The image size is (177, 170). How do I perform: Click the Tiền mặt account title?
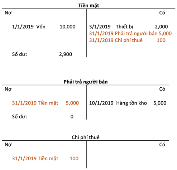pos(88,6)
